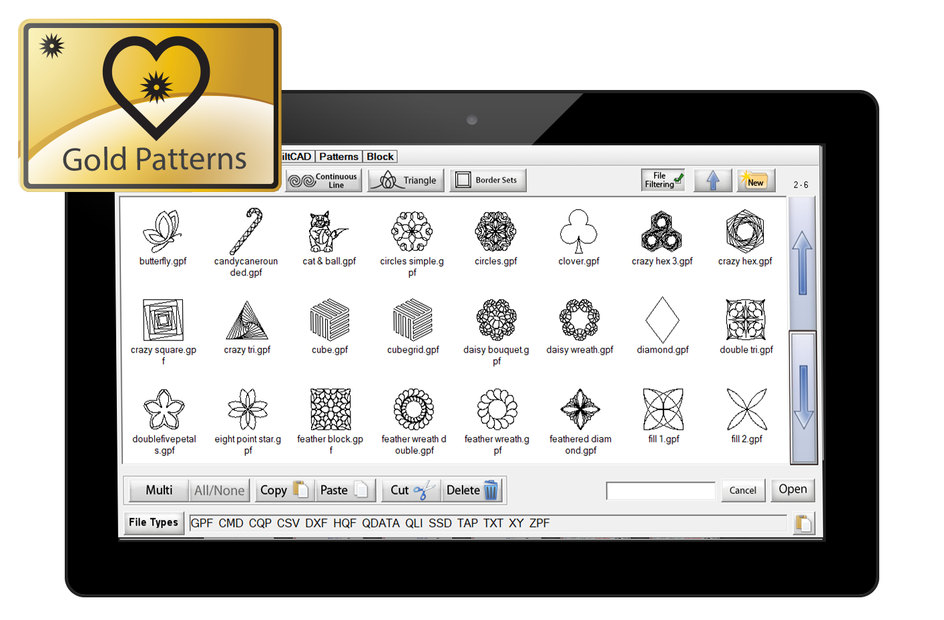
Task: Pick the feather wreath.gpf pattern icon
Action: 497,409
